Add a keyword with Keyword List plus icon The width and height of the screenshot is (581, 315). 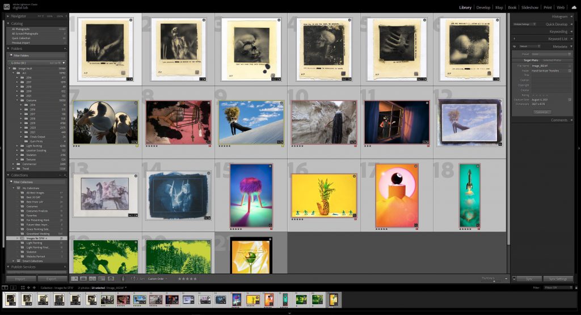coord(514,39)
